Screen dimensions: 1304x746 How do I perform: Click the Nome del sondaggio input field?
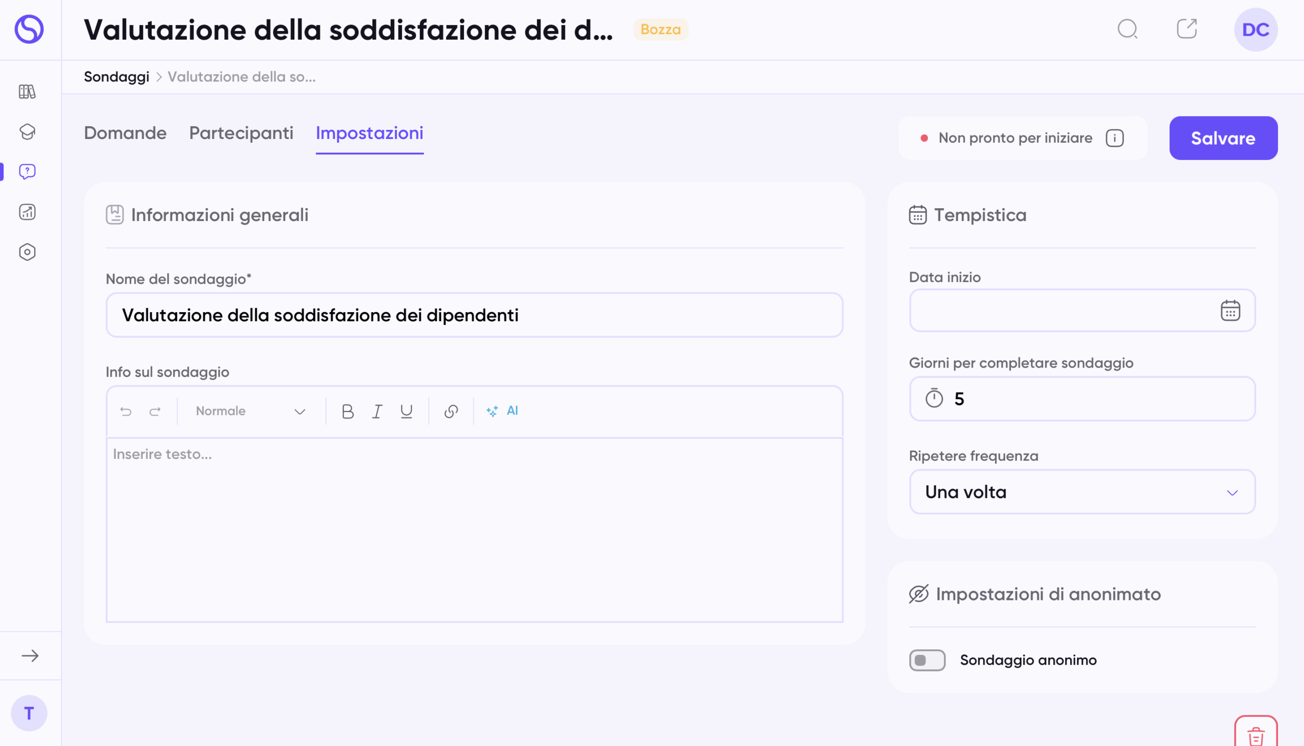(474, 315)
